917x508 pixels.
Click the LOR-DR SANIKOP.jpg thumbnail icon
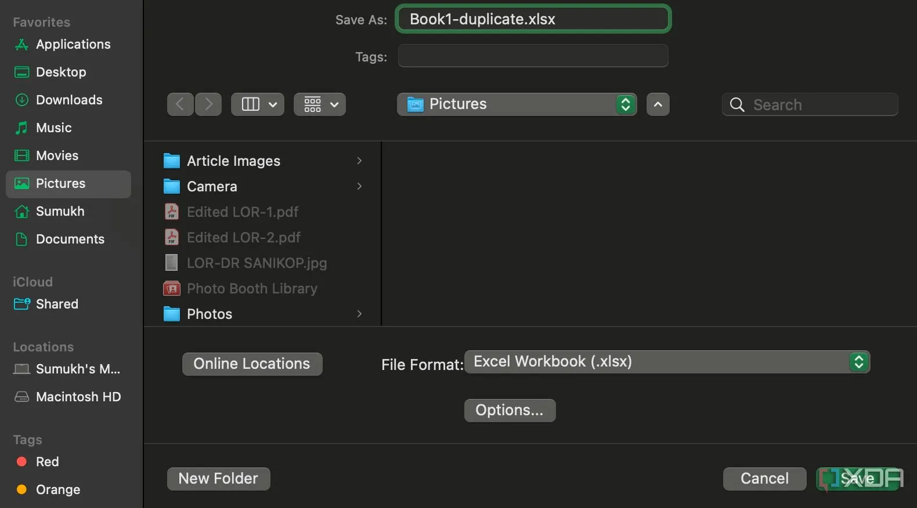point(172,263)
